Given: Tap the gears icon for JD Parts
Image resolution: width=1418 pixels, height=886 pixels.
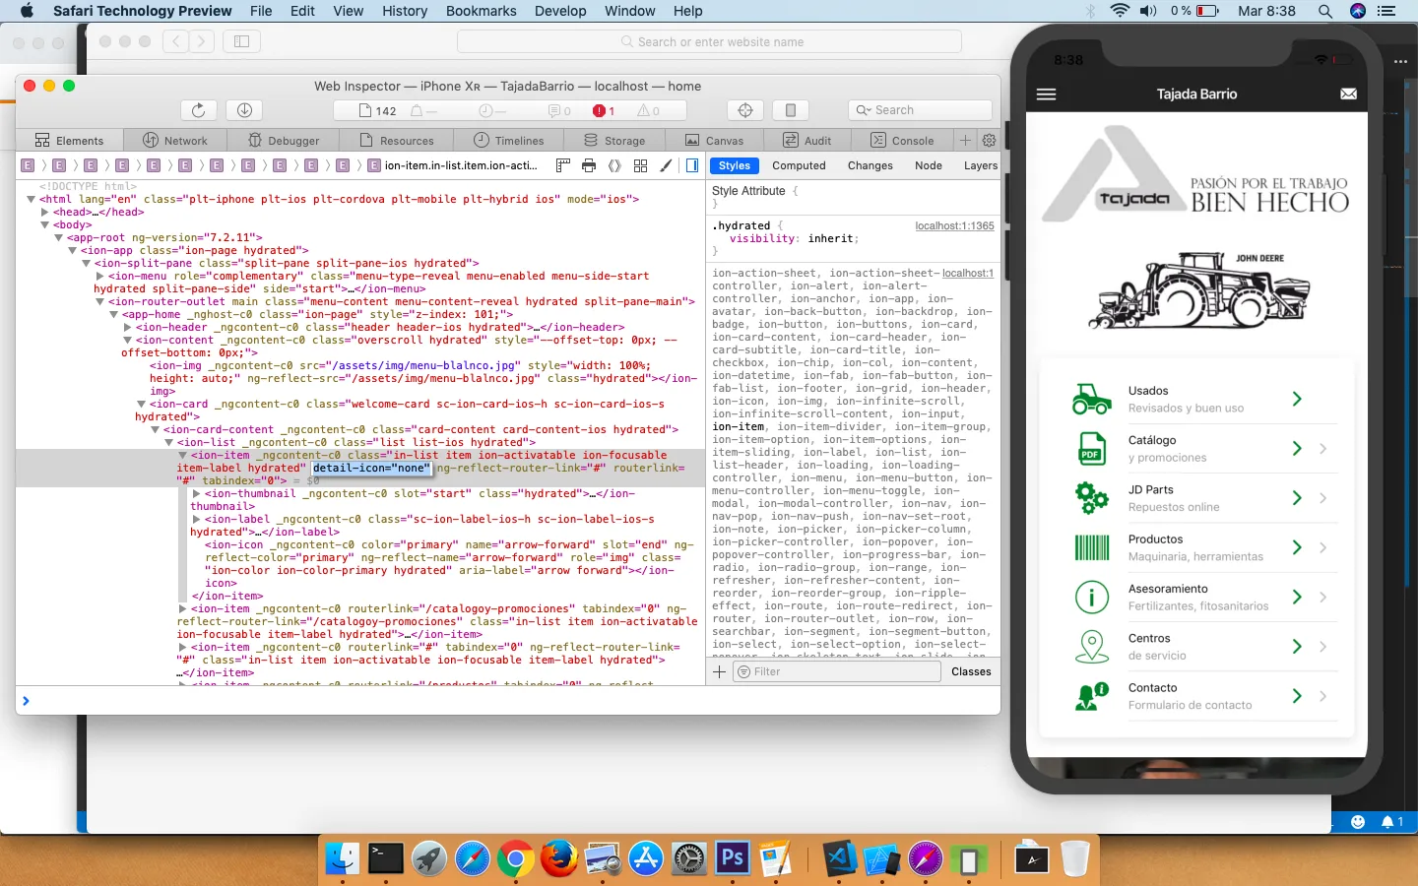Looking at the screenshot, I should pos(1091,498).
